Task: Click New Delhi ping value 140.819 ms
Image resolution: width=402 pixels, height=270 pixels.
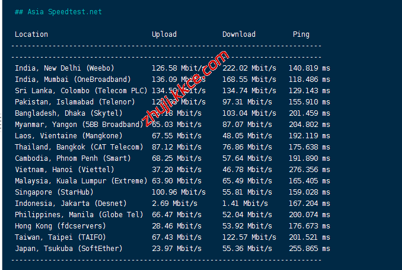Action: (x=310, y=68)
